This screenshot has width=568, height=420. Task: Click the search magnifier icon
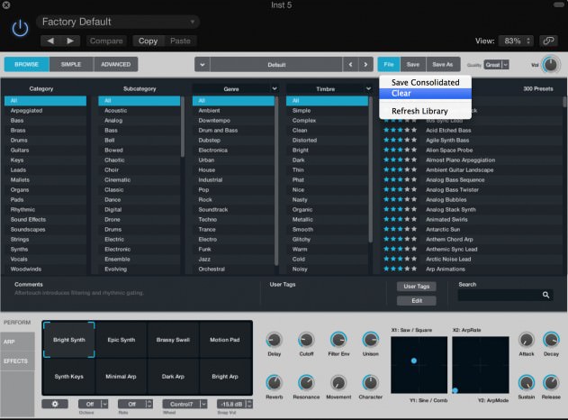(545, 295)
